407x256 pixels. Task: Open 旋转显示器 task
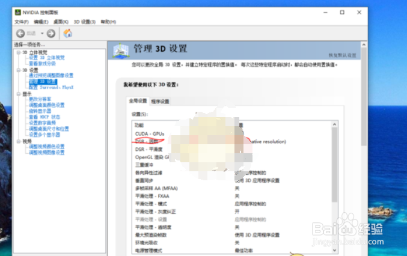40,111
